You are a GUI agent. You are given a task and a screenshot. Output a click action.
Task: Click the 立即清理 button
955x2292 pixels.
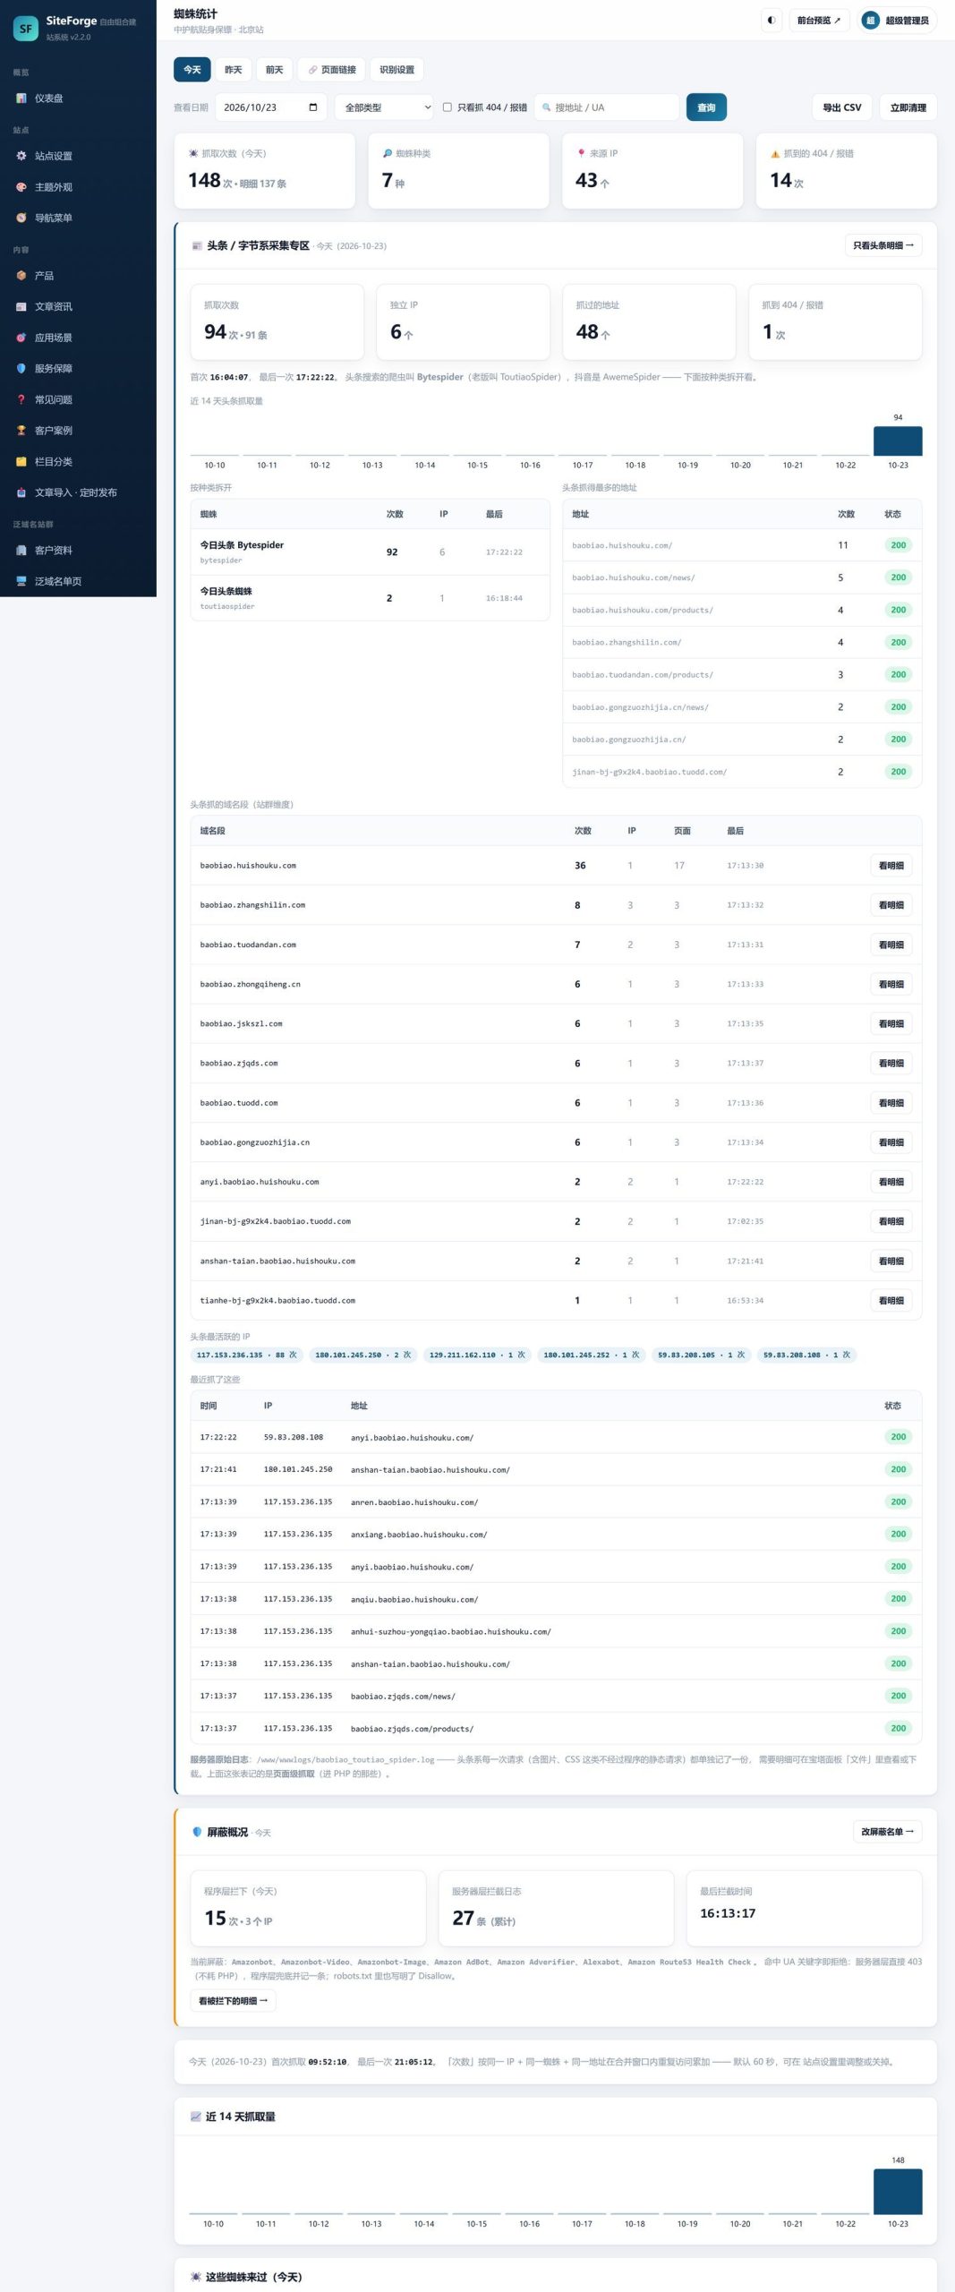click(x=908, y=107)
